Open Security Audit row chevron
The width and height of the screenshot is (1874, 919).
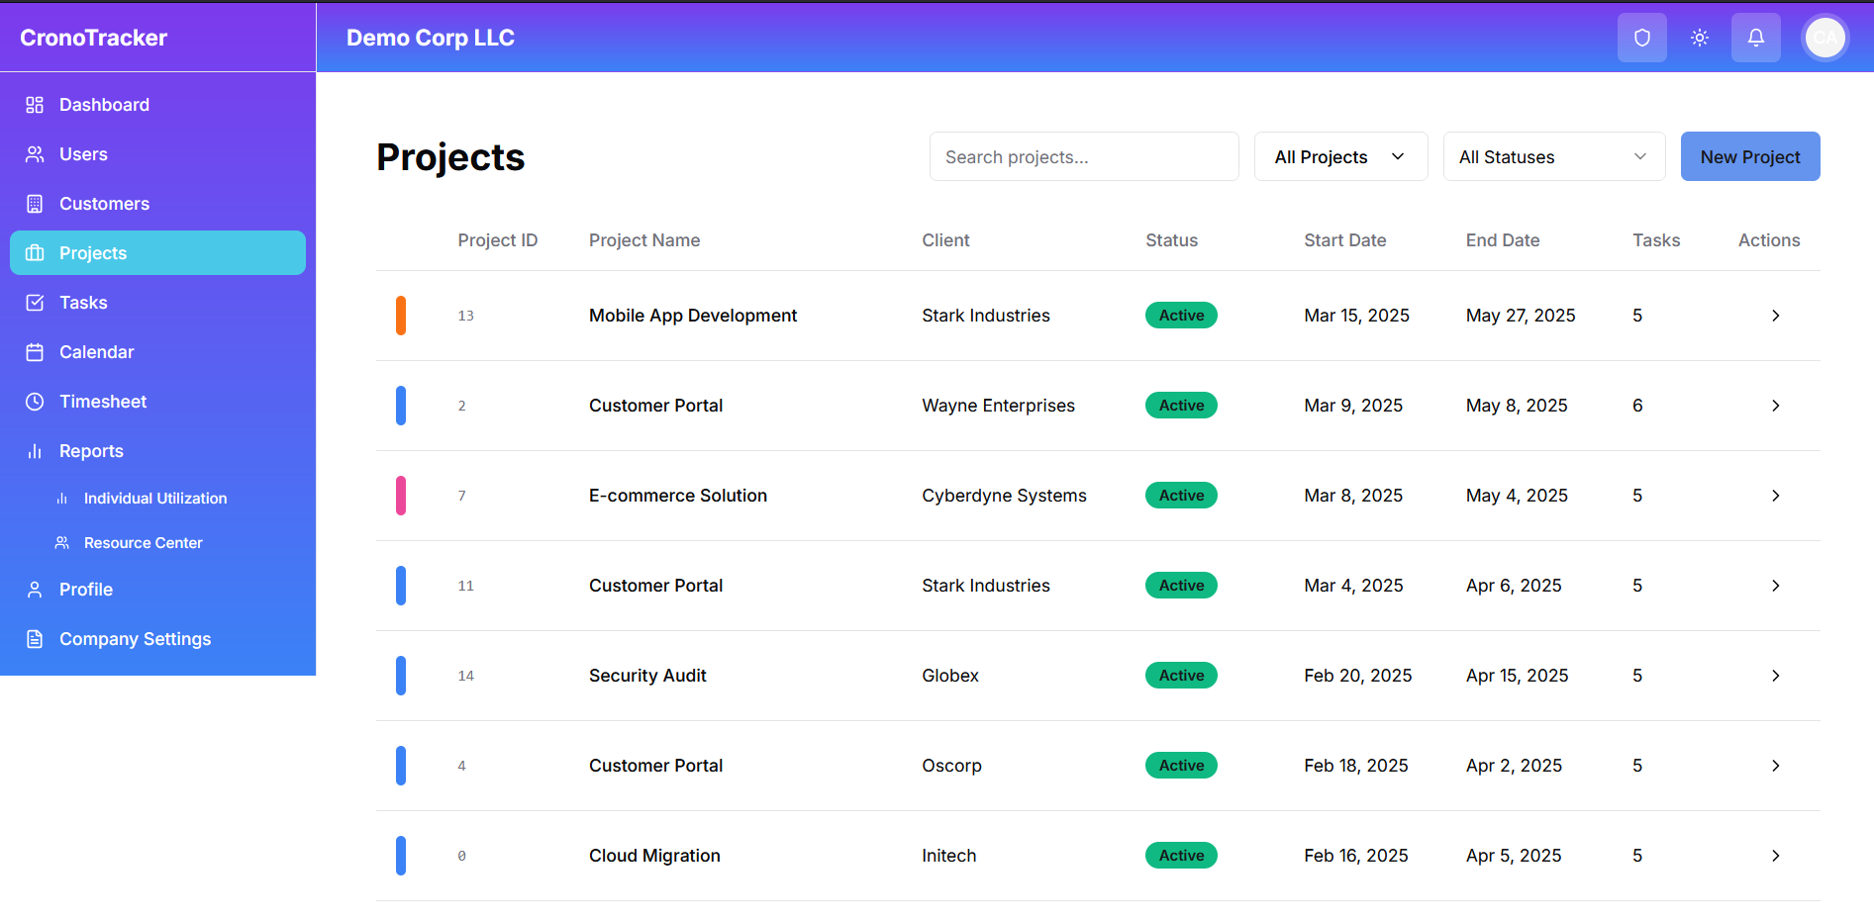pyautogui.click(x=1776, y=676)
